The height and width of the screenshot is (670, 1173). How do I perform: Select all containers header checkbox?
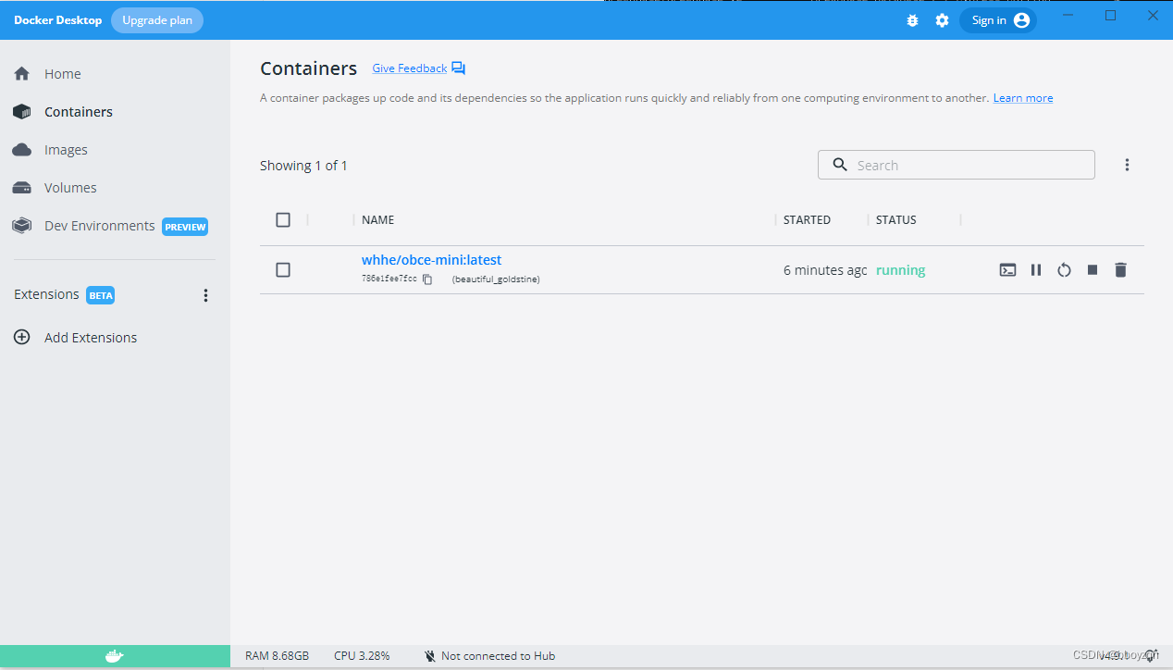coord(283,219)
